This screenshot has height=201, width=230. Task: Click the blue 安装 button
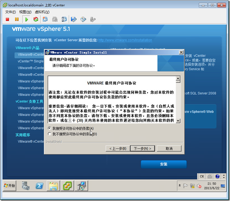tap(164, 164)
